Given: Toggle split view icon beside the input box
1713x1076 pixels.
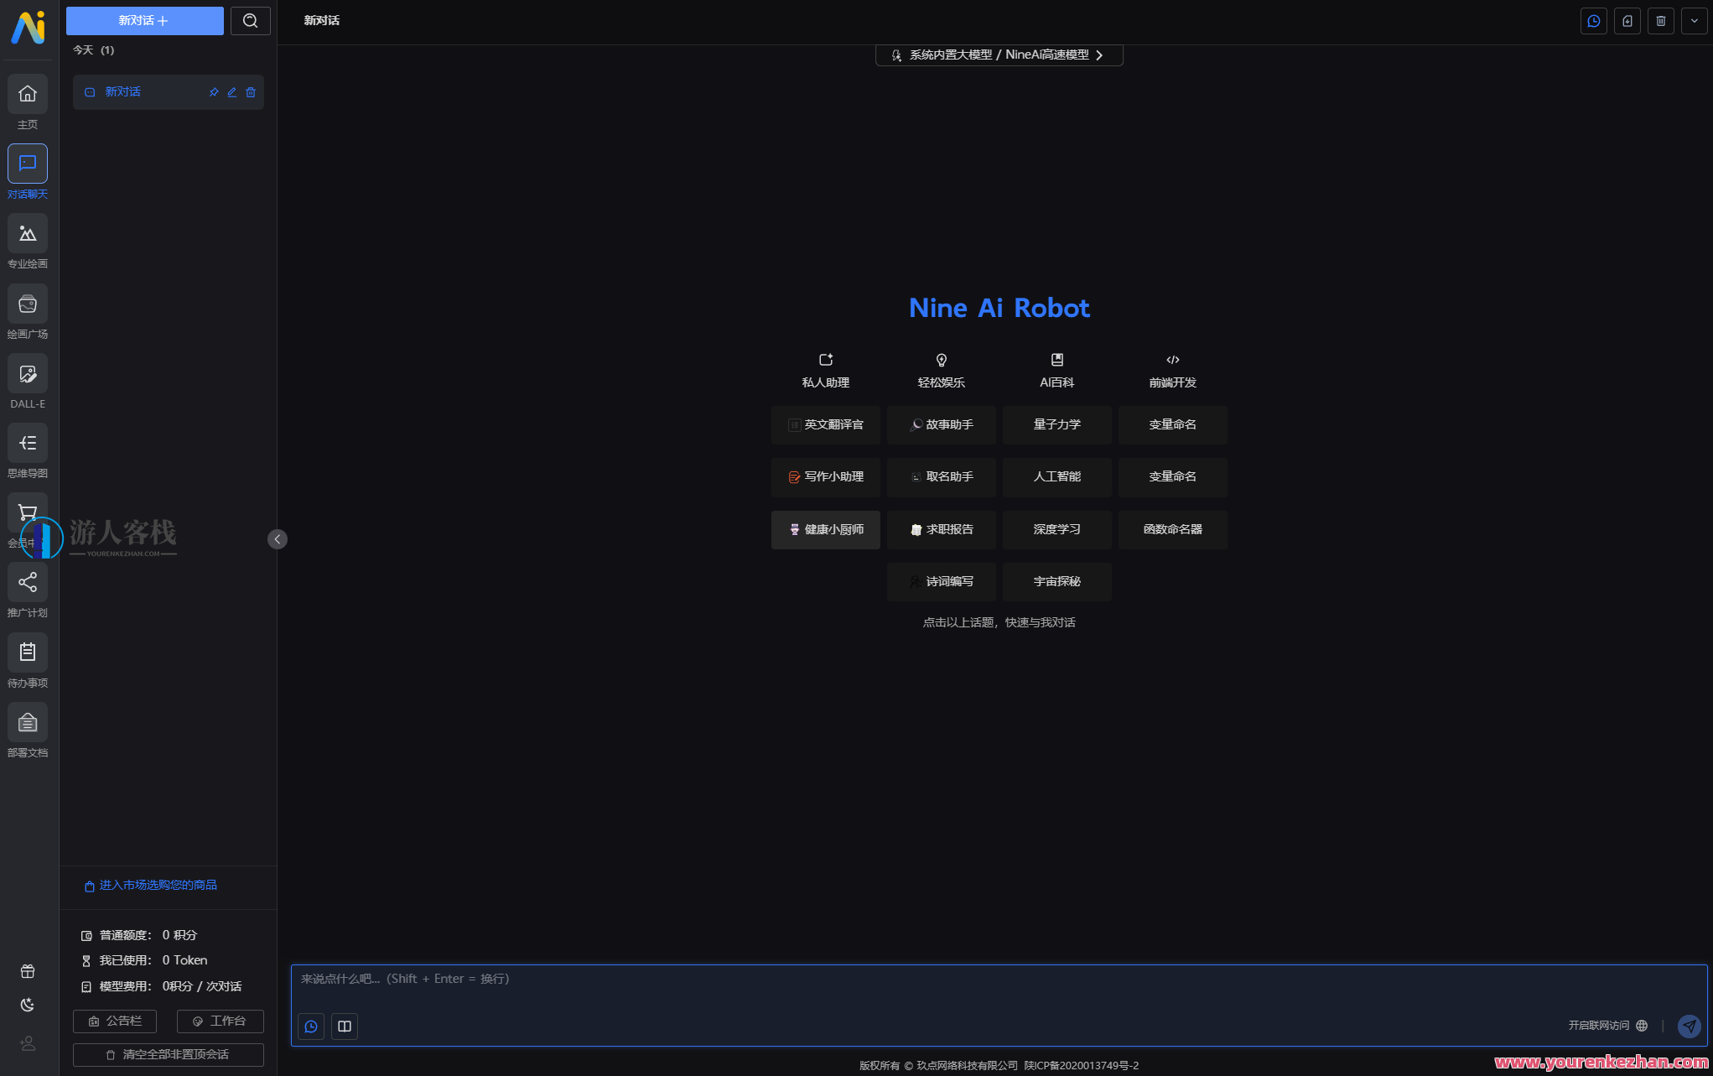Looking at the screenshot, I should 344,1026.
